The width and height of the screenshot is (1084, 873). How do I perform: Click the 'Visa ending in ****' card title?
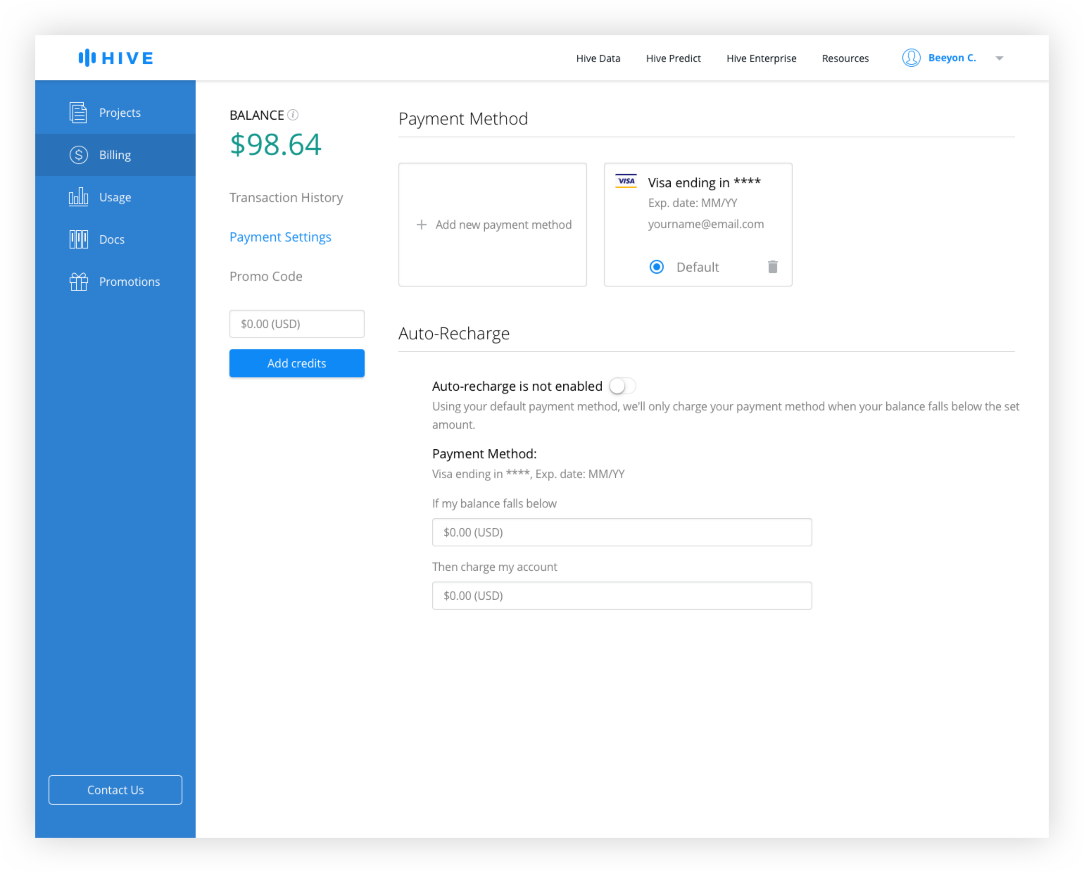click(704, 182)
